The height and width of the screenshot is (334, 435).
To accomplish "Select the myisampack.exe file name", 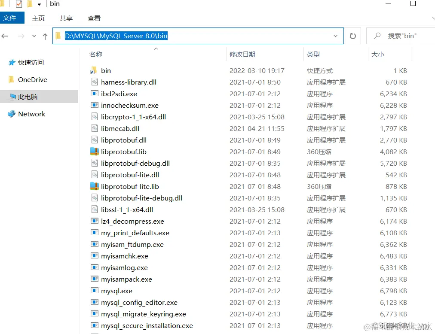I will (x=126, y=279).
